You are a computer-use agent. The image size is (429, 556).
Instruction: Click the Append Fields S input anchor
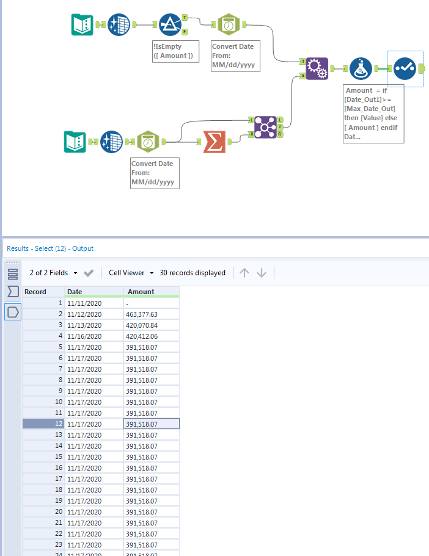pyautogui.click(x=302, y=76)
